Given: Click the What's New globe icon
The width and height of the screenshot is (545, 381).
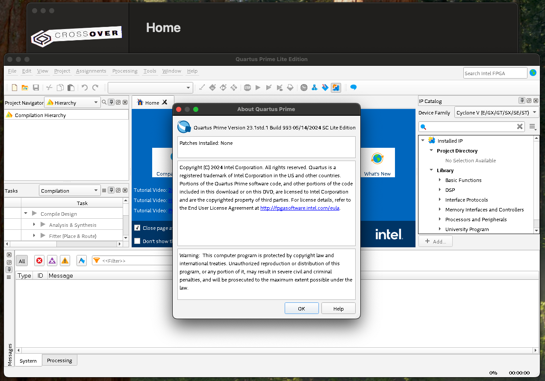Looking at the screenshot, I should (377, 159).
